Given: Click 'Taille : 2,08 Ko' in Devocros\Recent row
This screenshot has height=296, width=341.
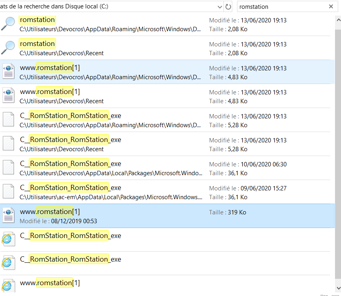Looking at the screenshot, I should tap(228, 53).
